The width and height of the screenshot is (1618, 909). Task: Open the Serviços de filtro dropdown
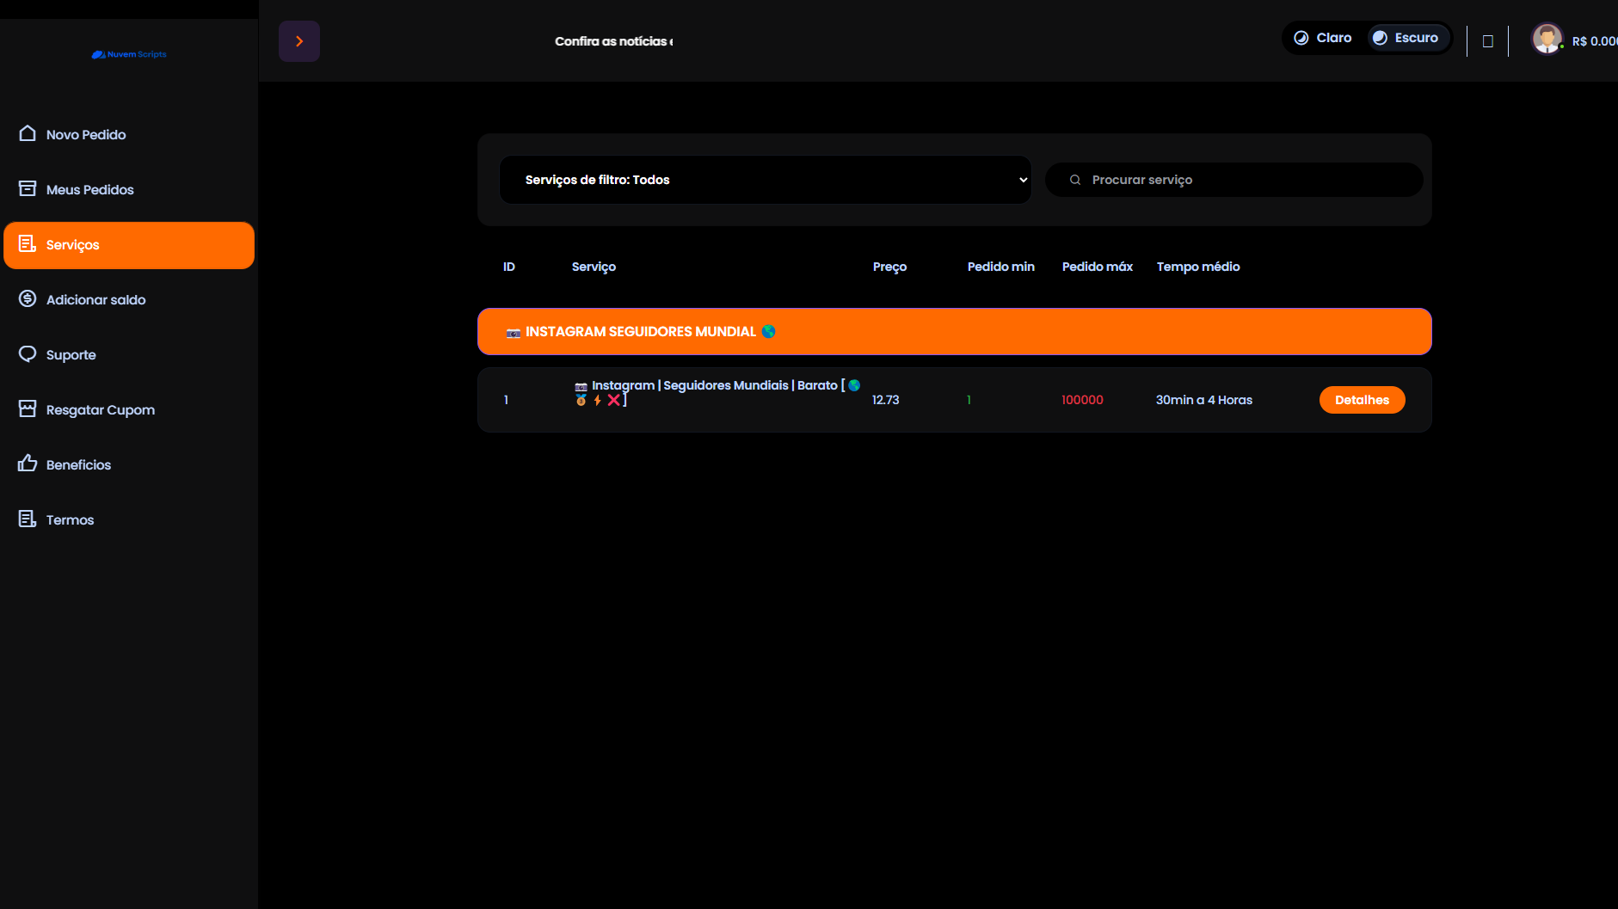tap(765, 180)
